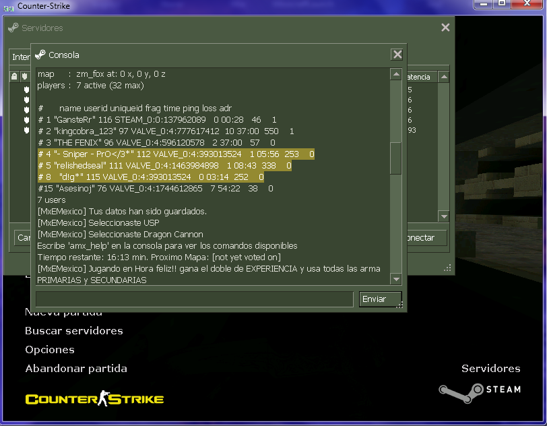
Task: Click the "players : 7 active (32 max)" line
Action: [x=91, y=86]
